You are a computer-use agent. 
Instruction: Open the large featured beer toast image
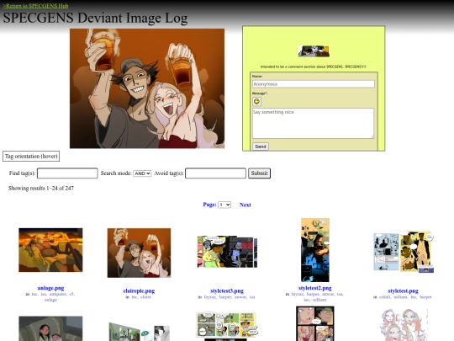tap(147, 88)
